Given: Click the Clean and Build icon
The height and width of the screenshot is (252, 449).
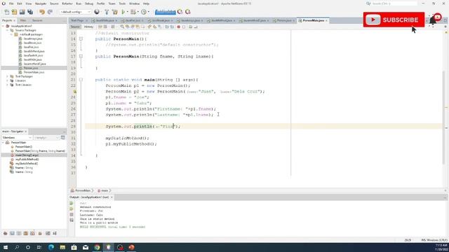Looking at the screenshot, I should (x=115, y=12).
